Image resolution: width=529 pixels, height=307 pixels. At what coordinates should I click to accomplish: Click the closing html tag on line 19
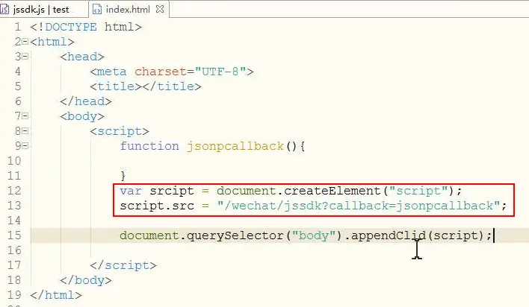click(56, 295)
